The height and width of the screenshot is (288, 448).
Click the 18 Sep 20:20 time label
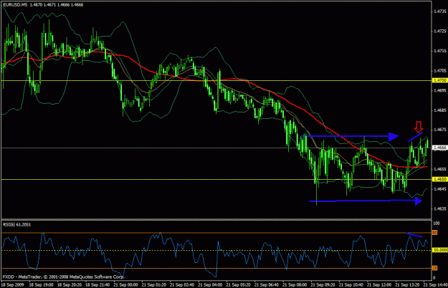click(70, 285)
